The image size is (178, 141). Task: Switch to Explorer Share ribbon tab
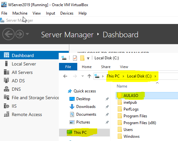[106, 67]
